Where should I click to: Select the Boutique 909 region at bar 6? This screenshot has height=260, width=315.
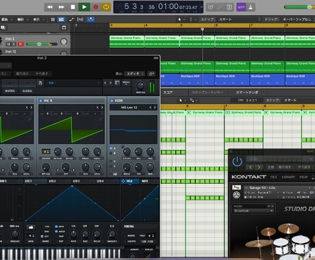[231, 79]
